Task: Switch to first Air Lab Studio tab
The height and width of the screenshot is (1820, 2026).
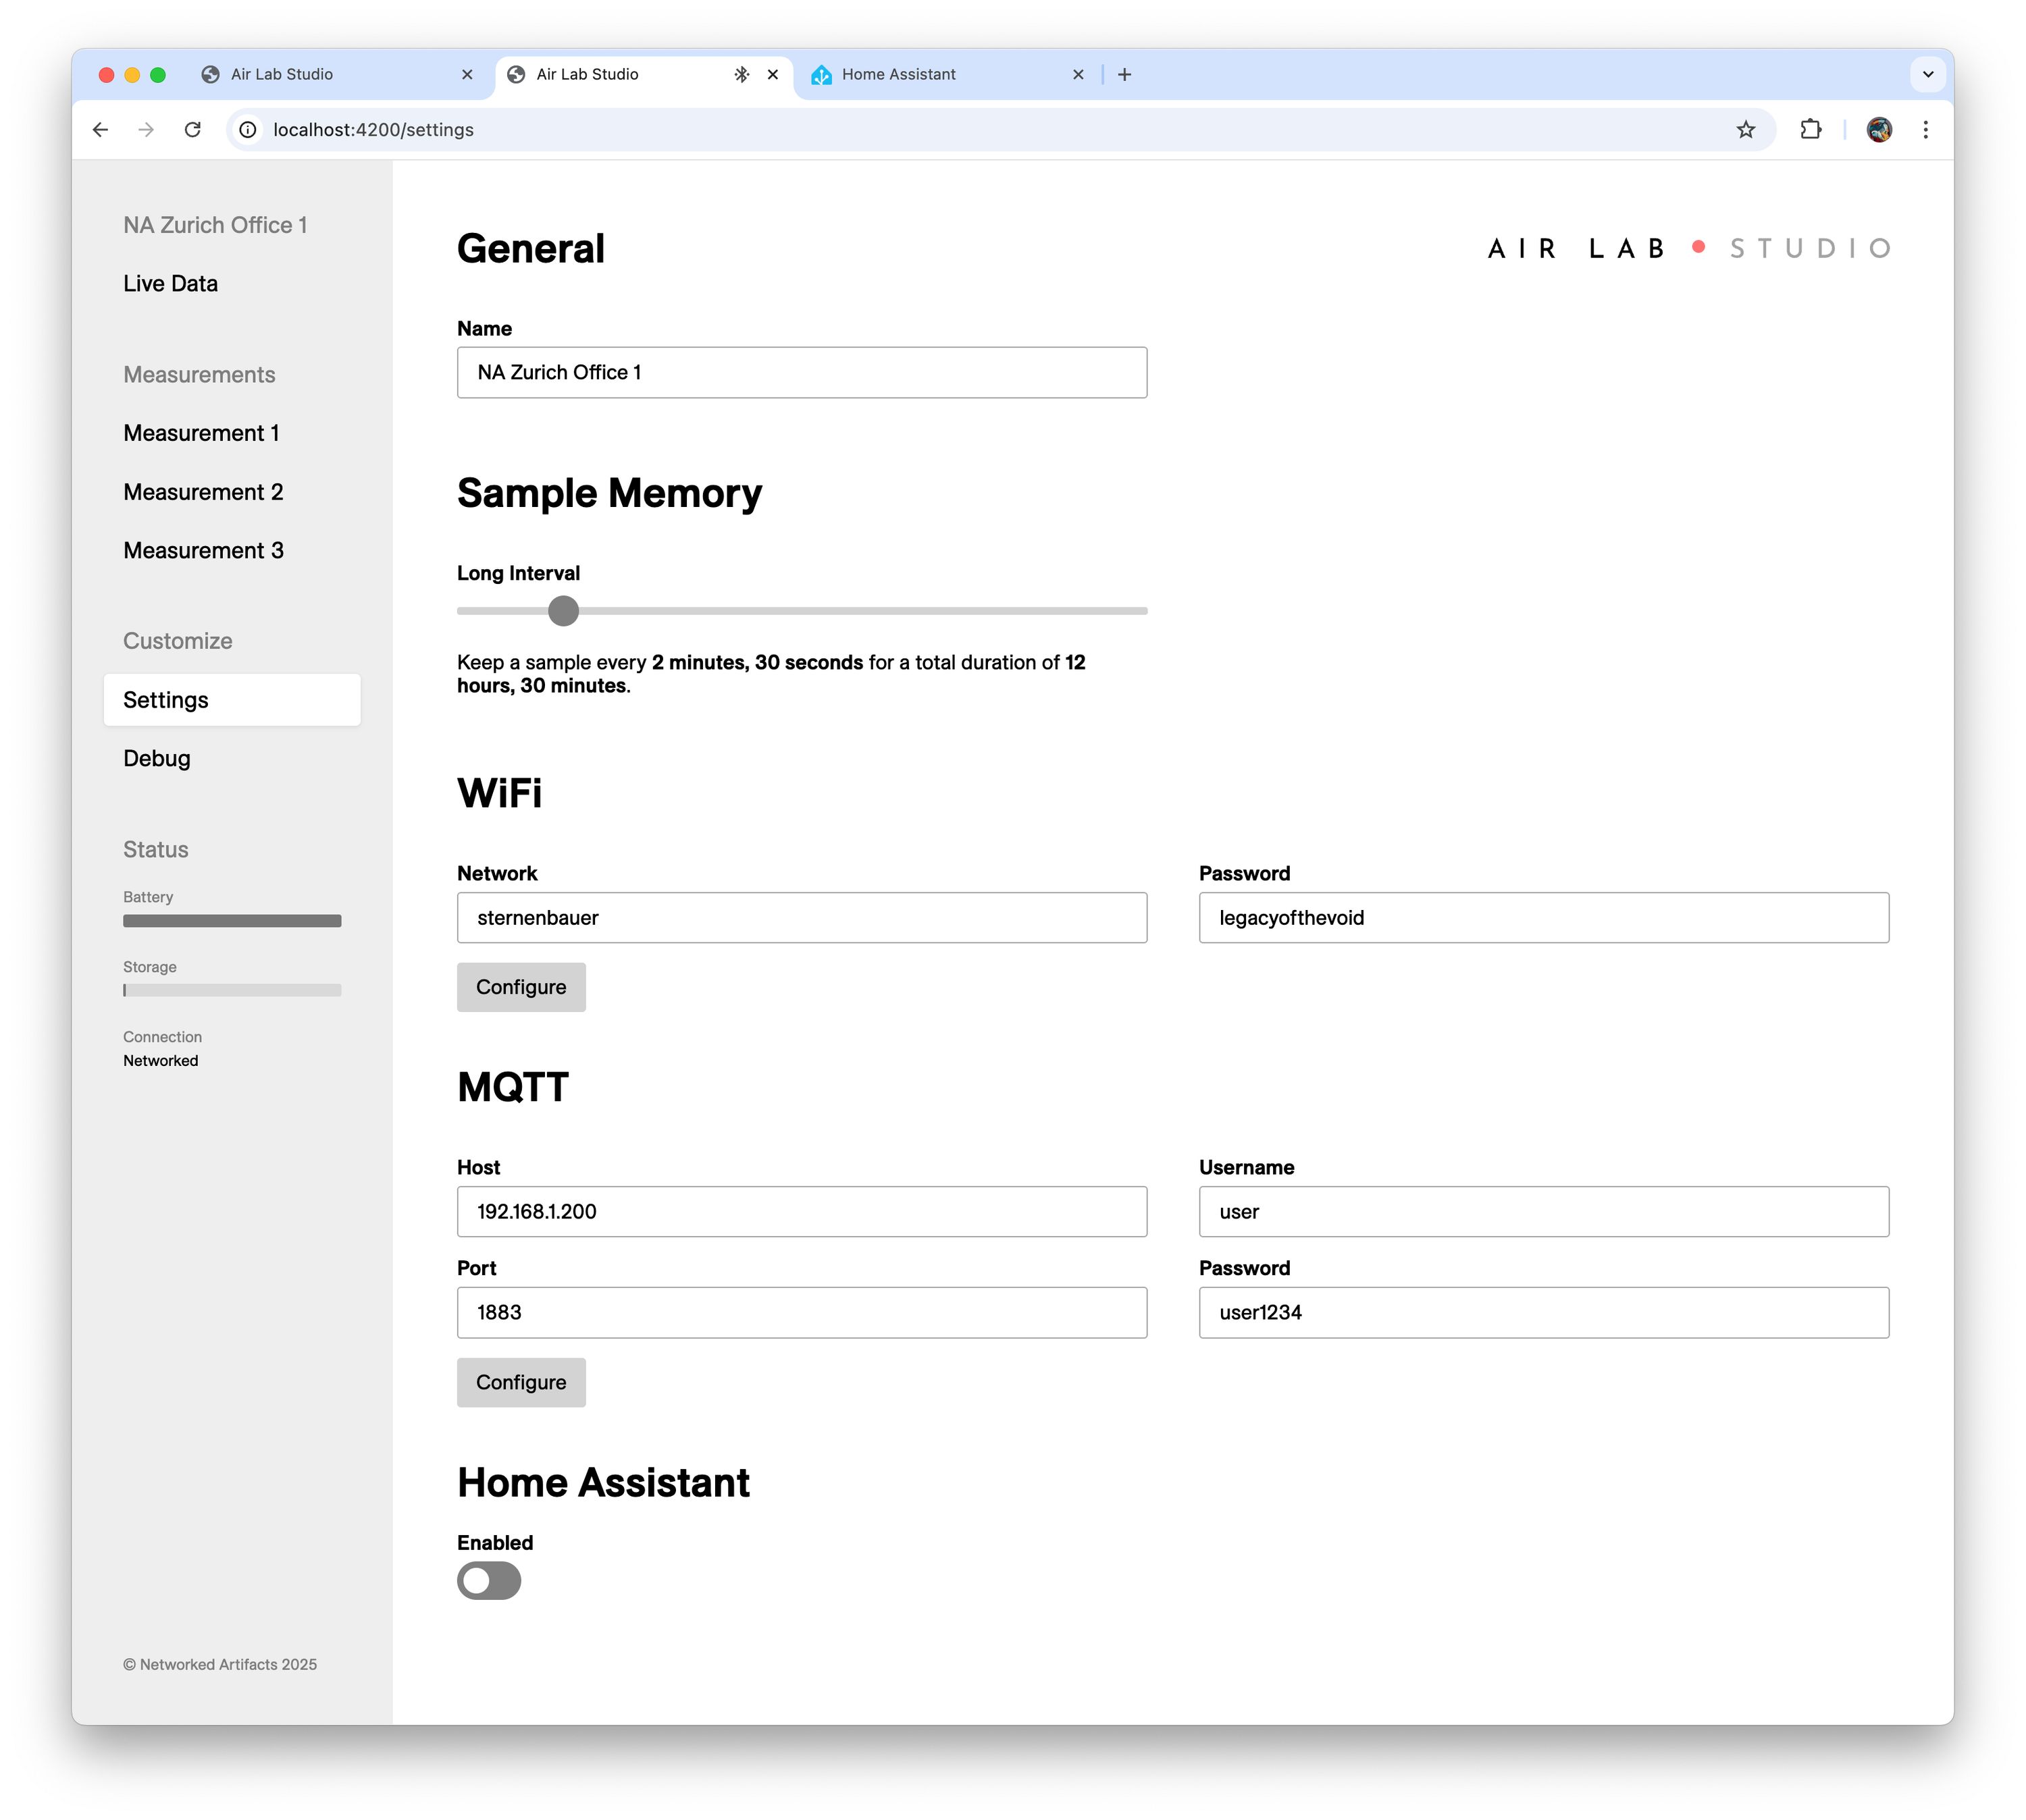Action: coord(282,75)
